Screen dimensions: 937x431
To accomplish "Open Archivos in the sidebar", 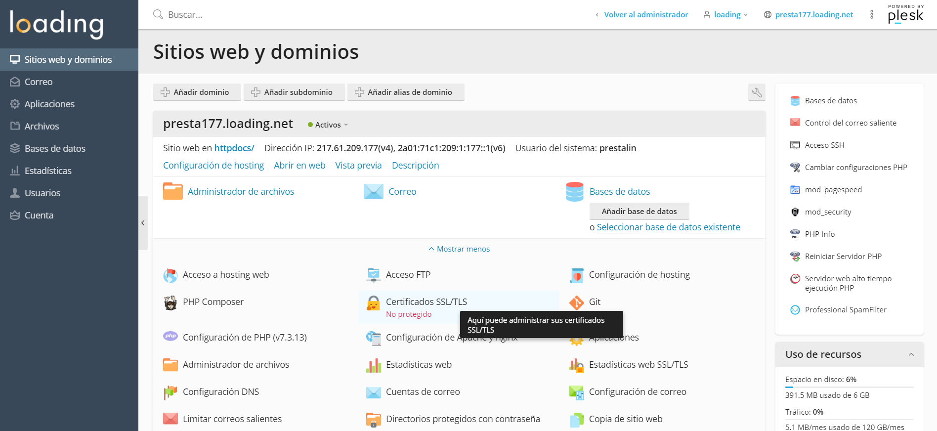I will 69,126.
